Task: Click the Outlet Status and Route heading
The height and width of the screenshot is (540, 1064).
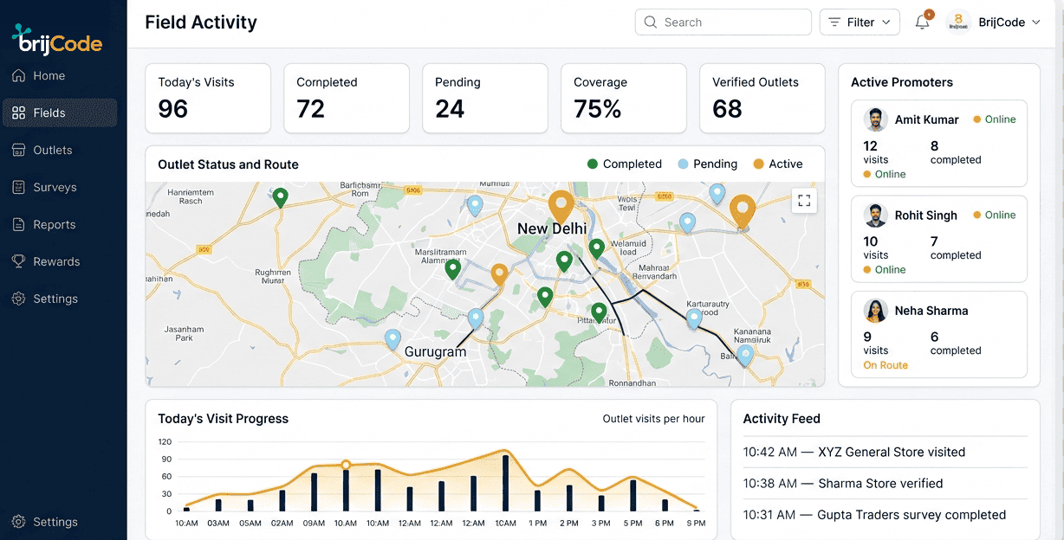Action: [x=228, y=164]
